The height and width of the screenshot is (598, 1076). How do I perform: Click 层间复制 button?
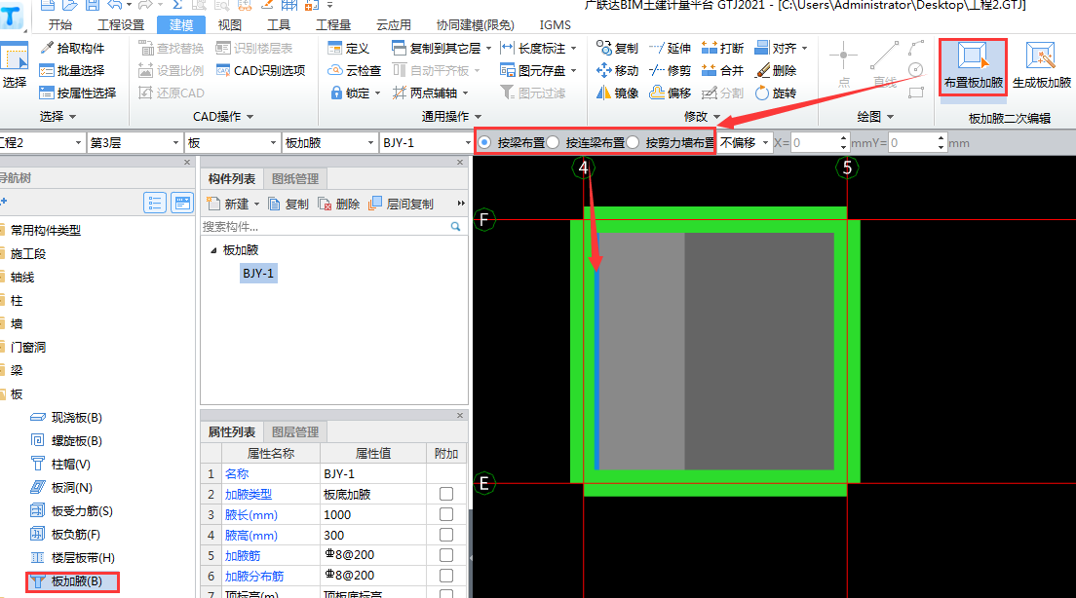click(x=402, y=205)
